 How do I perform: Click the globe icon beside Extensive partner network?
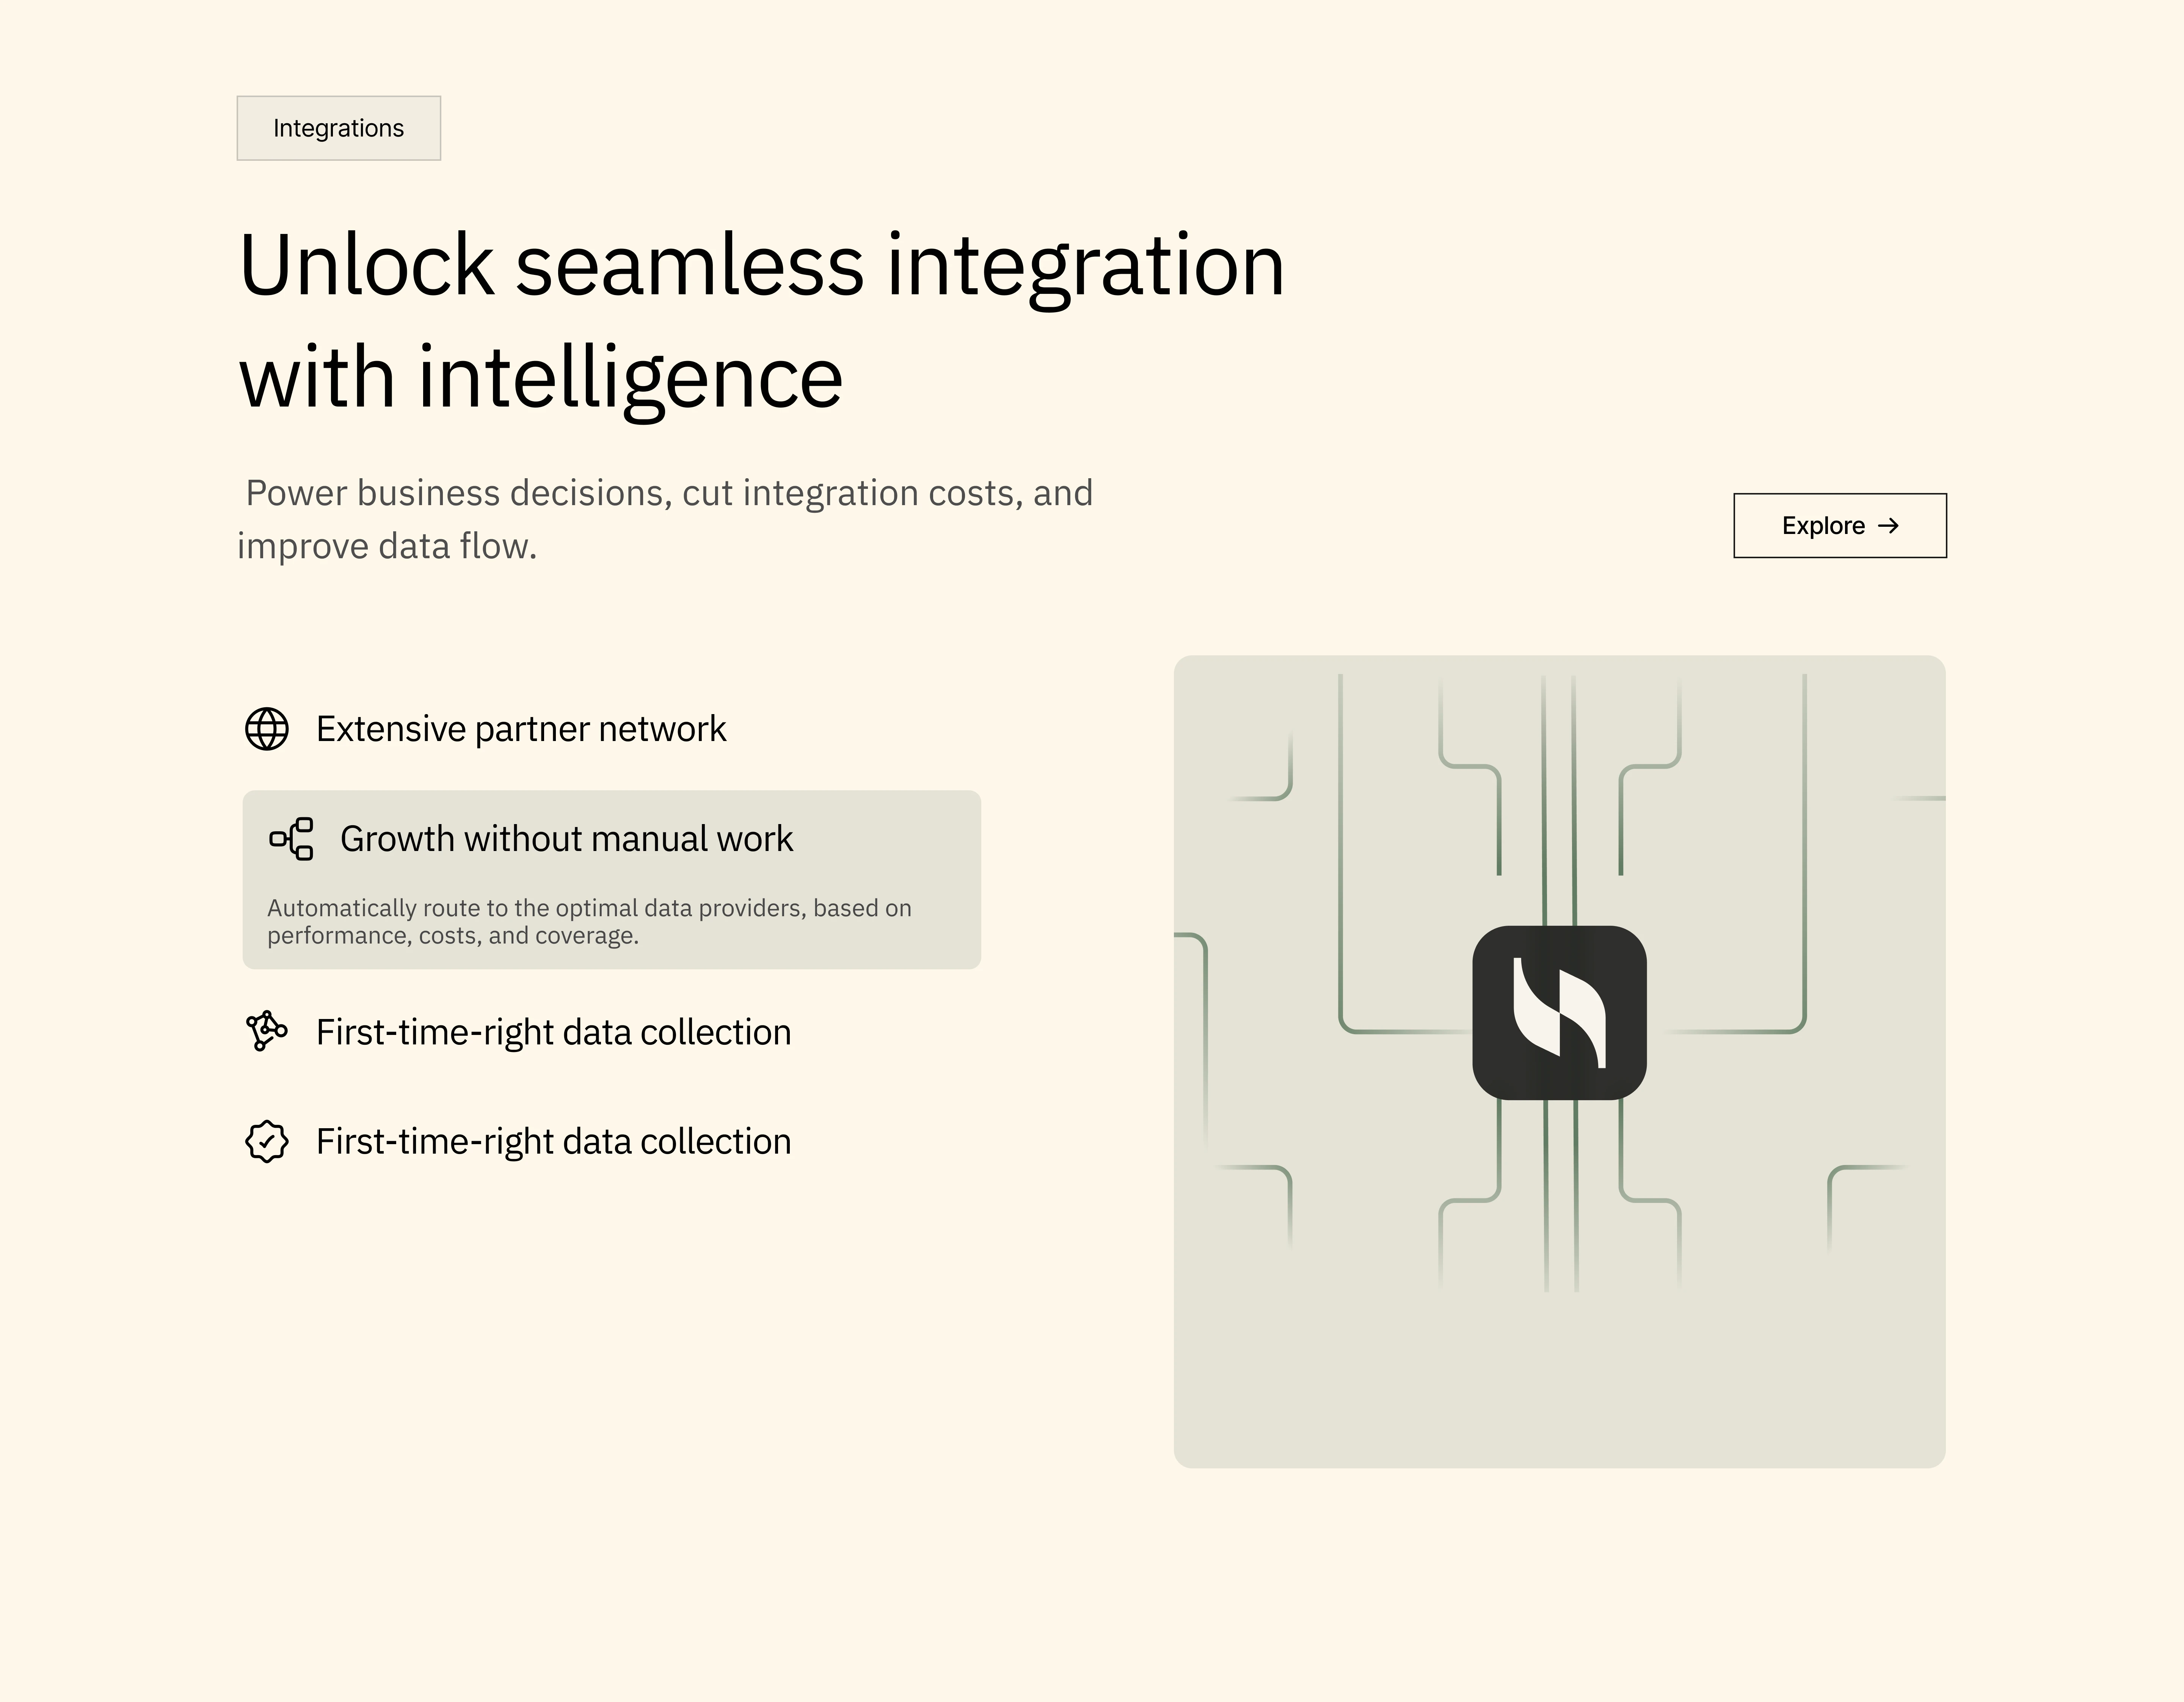[x=267, y=729]
